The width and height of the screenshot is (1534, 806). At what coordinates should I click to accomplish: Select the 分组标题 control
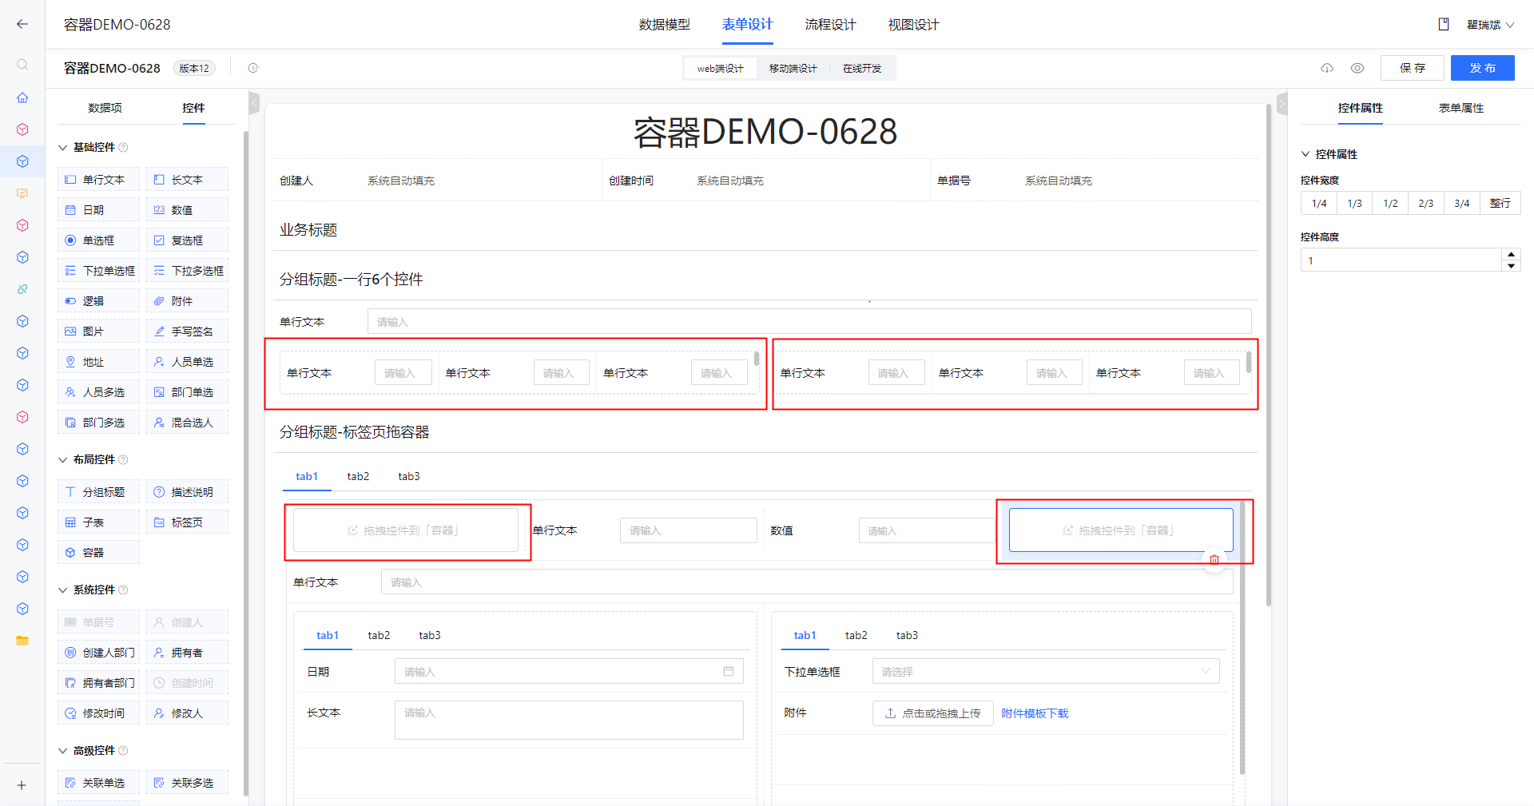tap(98, 492)
